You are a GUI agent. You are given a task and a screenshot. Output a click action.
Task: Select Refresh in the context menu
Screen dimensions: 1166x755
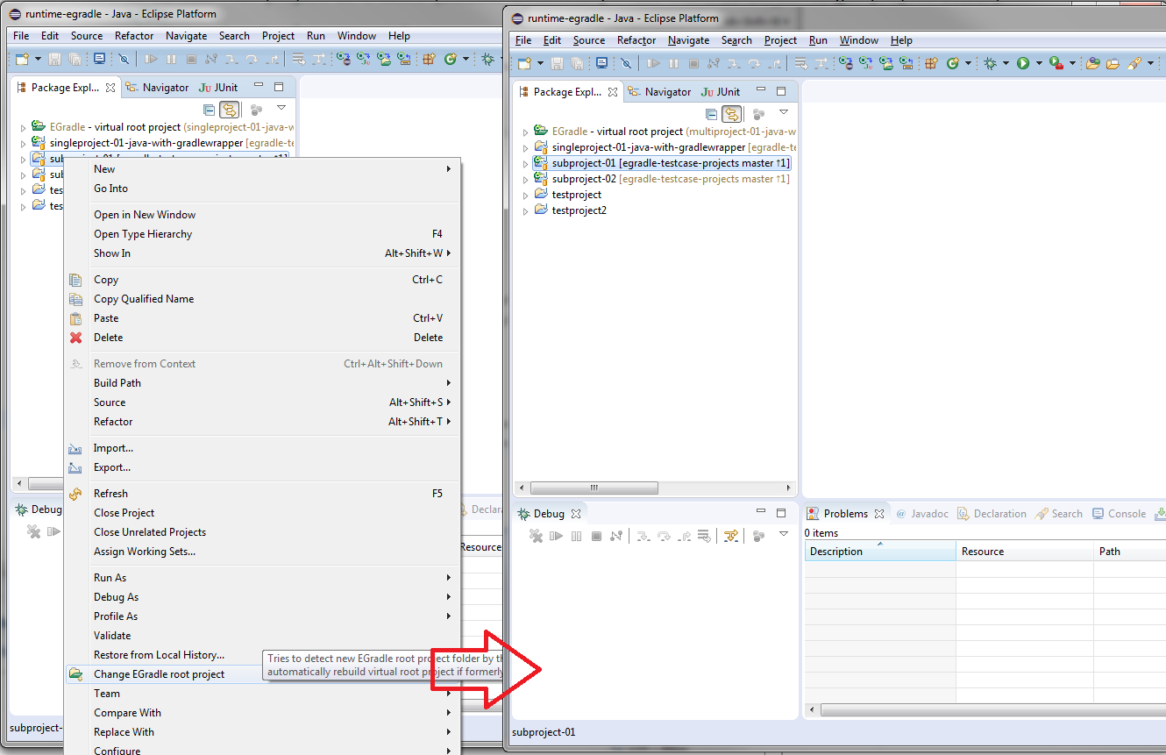point(263,494)
